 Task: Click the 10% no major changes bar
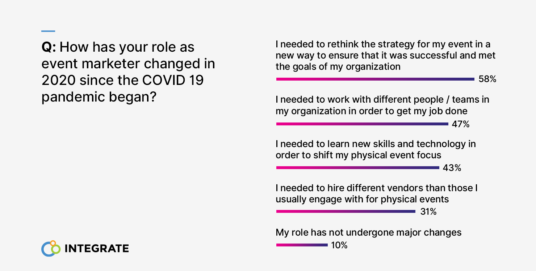click(302, 245)
